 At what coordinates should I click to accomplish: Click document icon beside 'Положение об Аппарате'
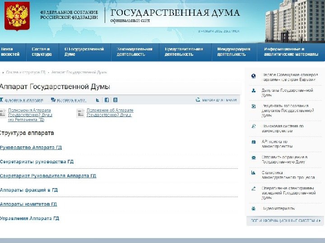click(x=81, y=113)
